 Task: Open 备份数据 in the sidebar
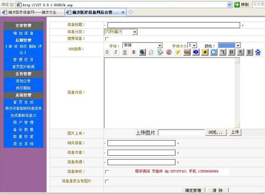point(23,130)
